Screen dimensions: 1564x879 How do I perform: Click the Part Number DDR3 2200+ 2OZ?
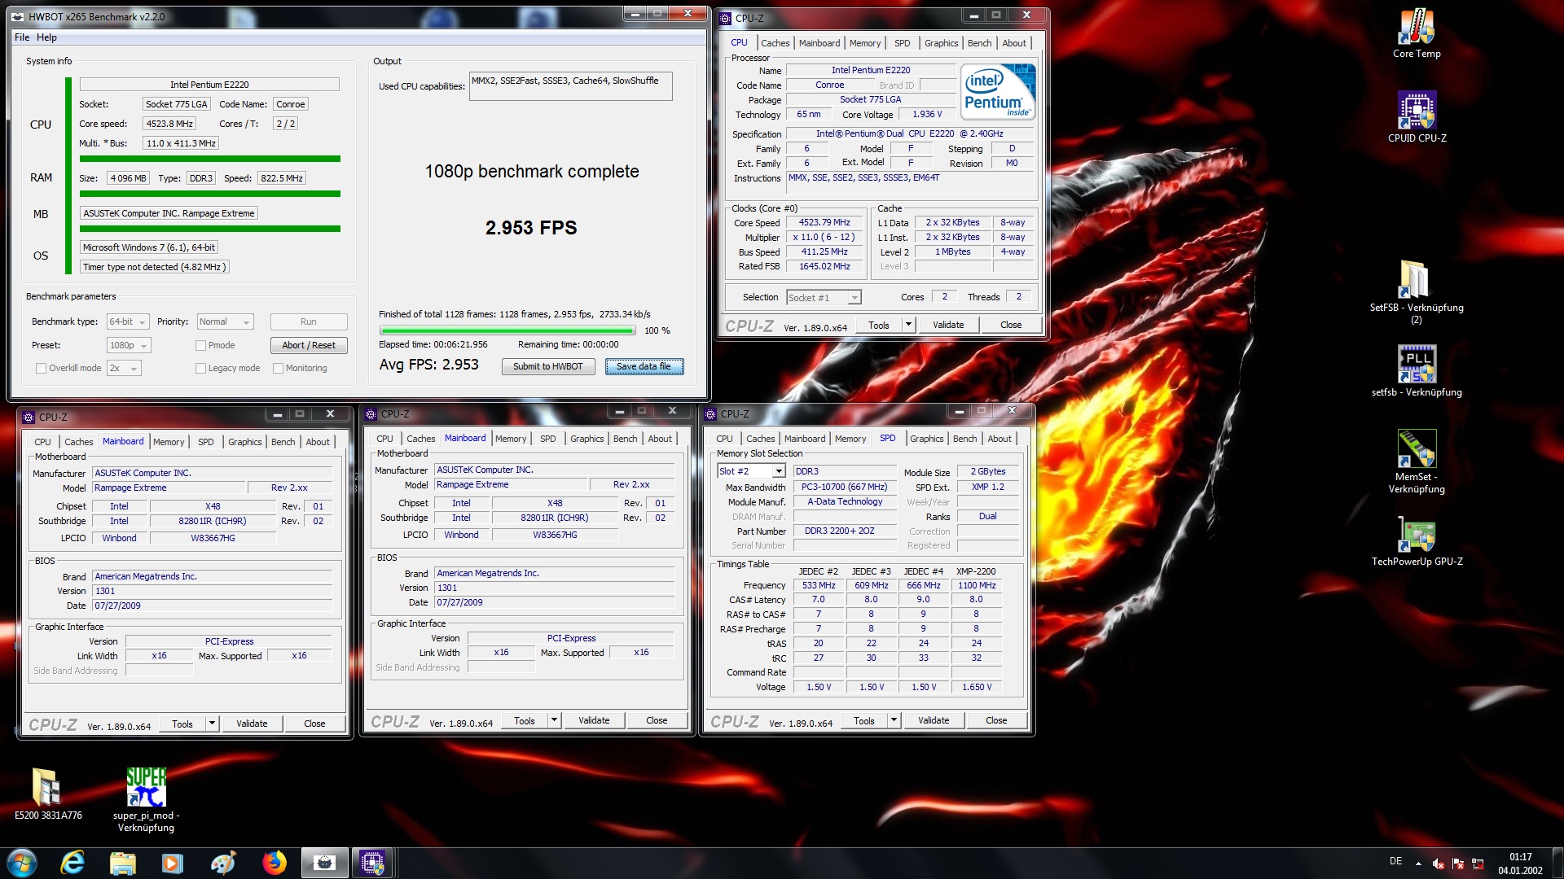click(843, 531)
